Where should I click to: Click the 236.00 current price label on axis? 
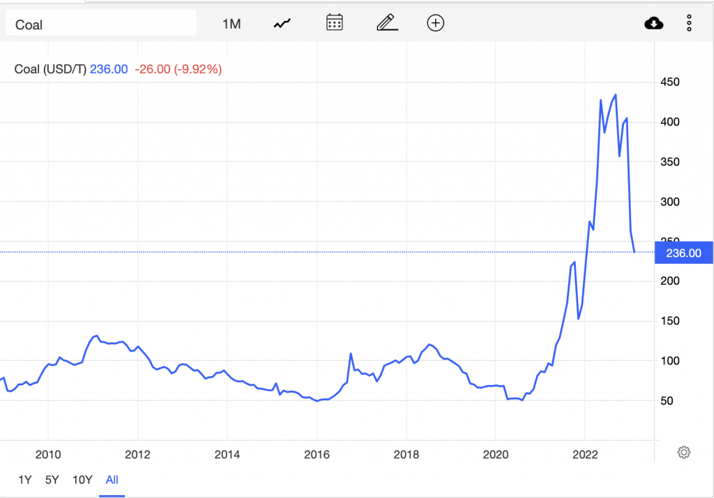pyautogui.click(x=683, y=253)
